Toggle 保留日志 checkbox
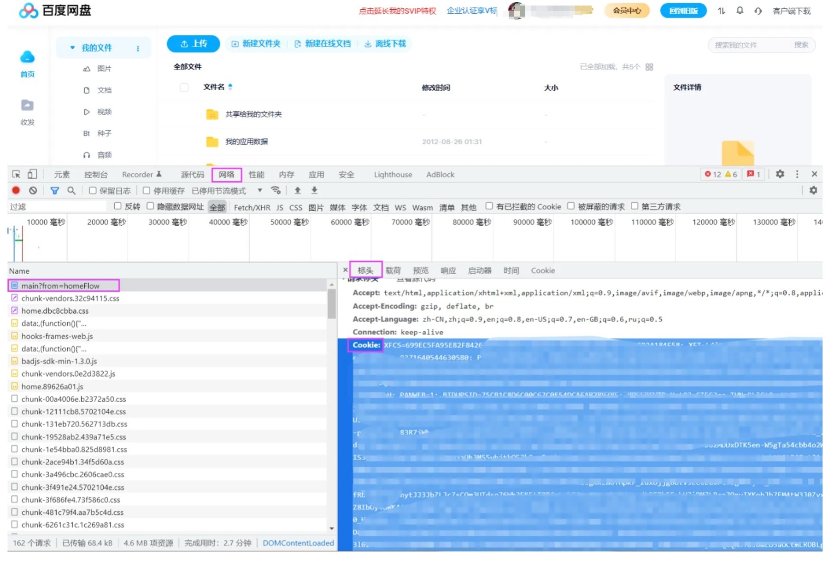 tap(93, 190)
